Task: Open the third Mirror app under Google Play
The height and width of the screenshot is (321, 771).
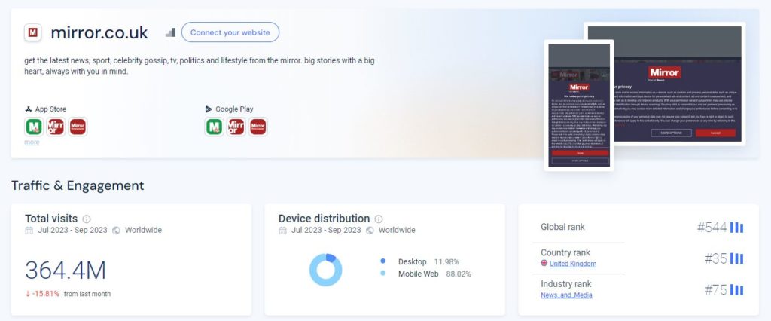Action: (x=258, y=127)
